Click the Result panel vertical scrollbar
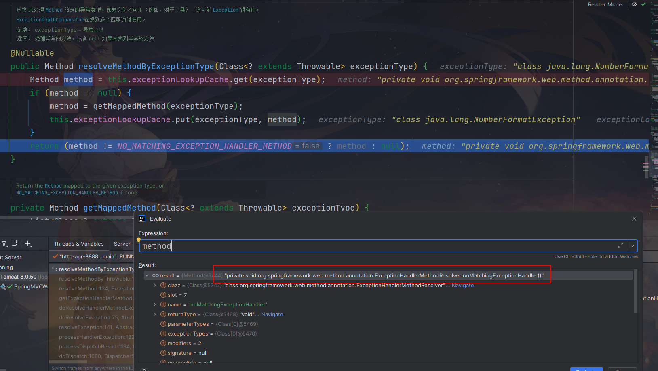 635,292
